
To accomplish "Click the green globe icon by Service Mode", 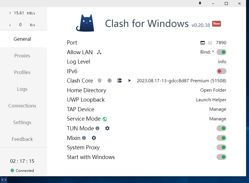I will click(x=105, y=119).
